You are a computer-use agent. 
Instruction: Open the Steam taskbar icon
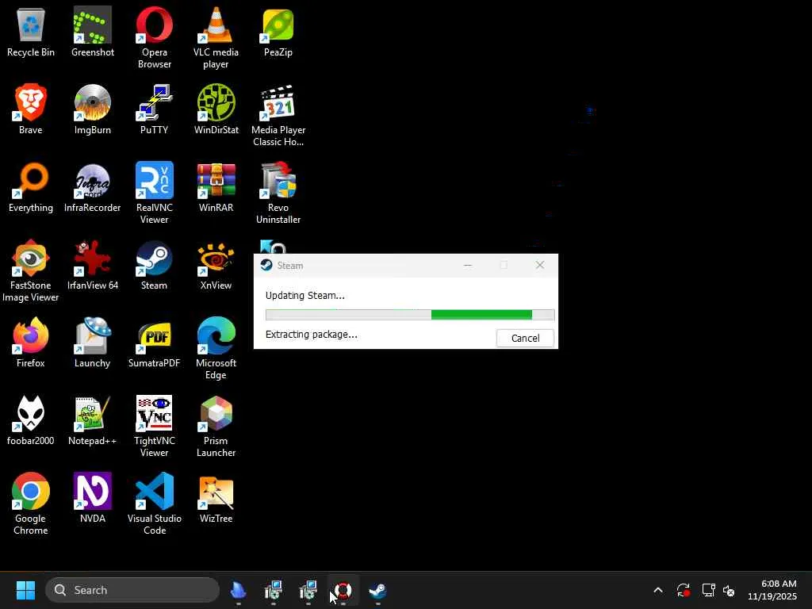coord(377,590)
